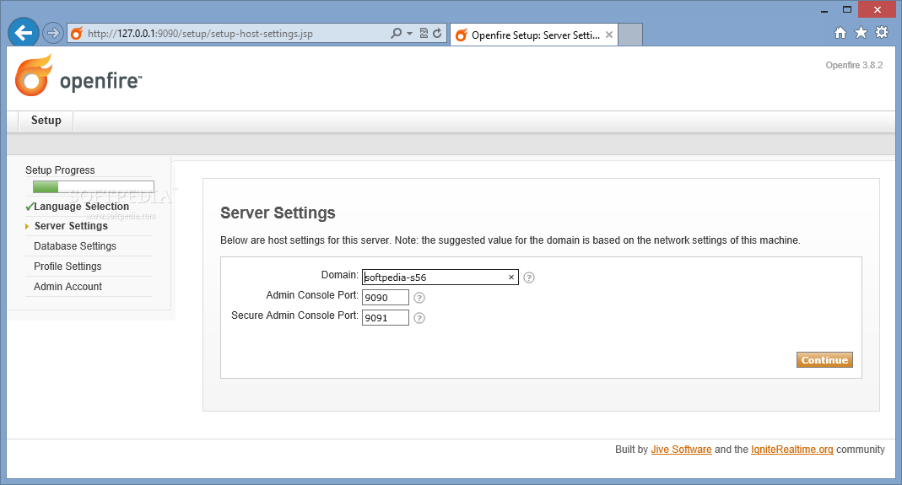Select Server Settings step in sidebar

coord(71,226)
